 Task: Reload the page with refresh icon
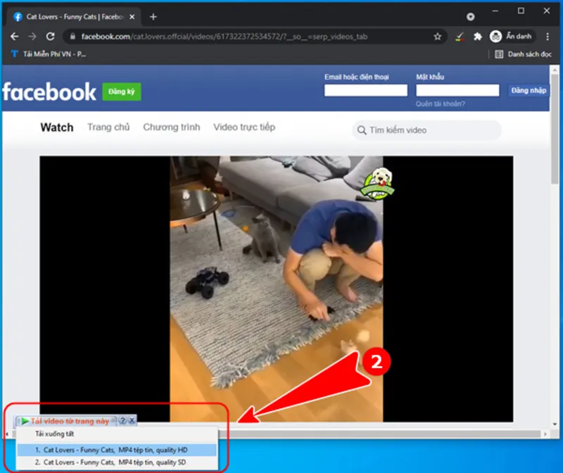50,37
